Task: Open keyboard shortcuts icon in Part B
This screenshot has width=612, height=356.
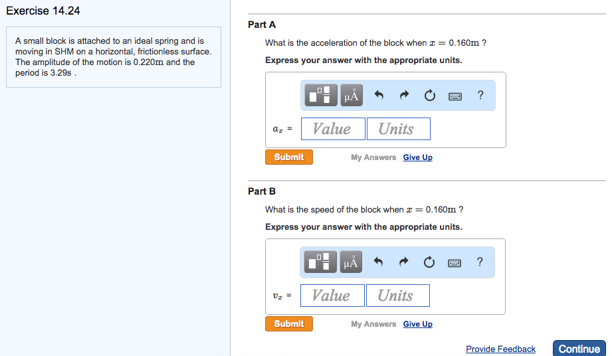Action: pos(455,262)
